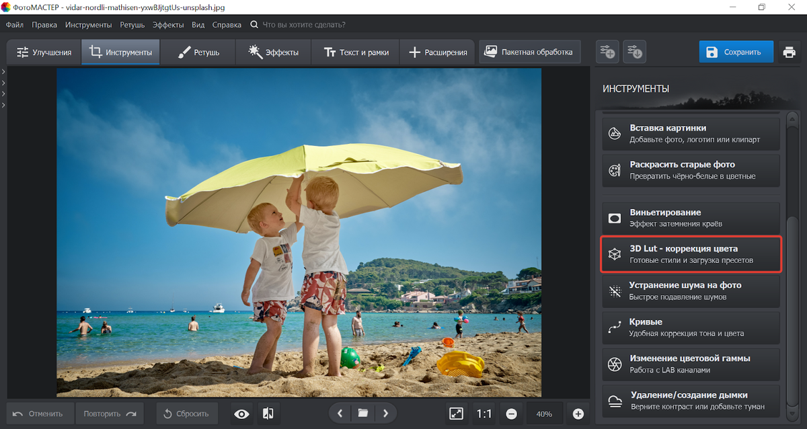The height and width of the screenshot is (429, 807).
Task: Focus the 'Что вы хотите сделать?' search field
Action: pos(304,25)
